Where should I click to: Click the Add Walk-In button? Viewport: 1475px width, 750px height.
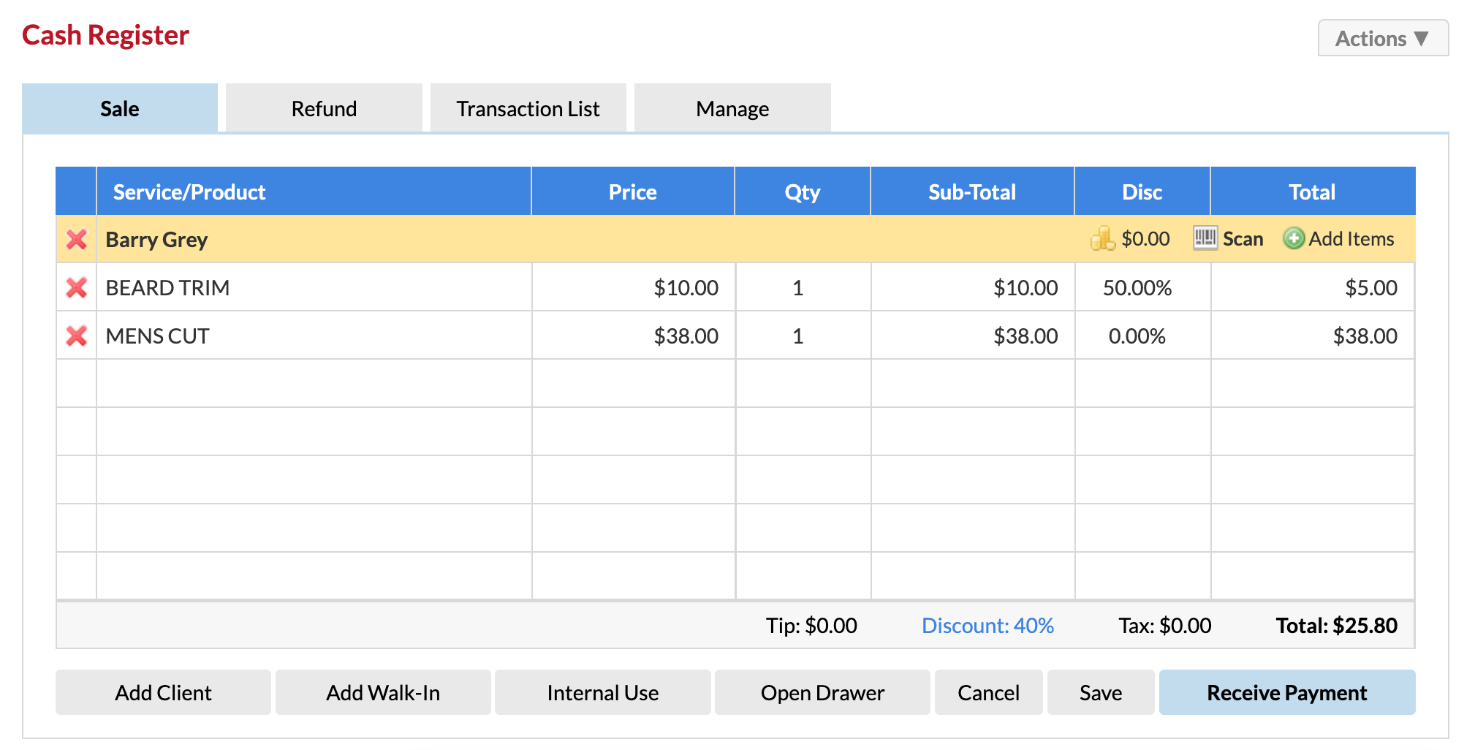[x=383, y=692]
